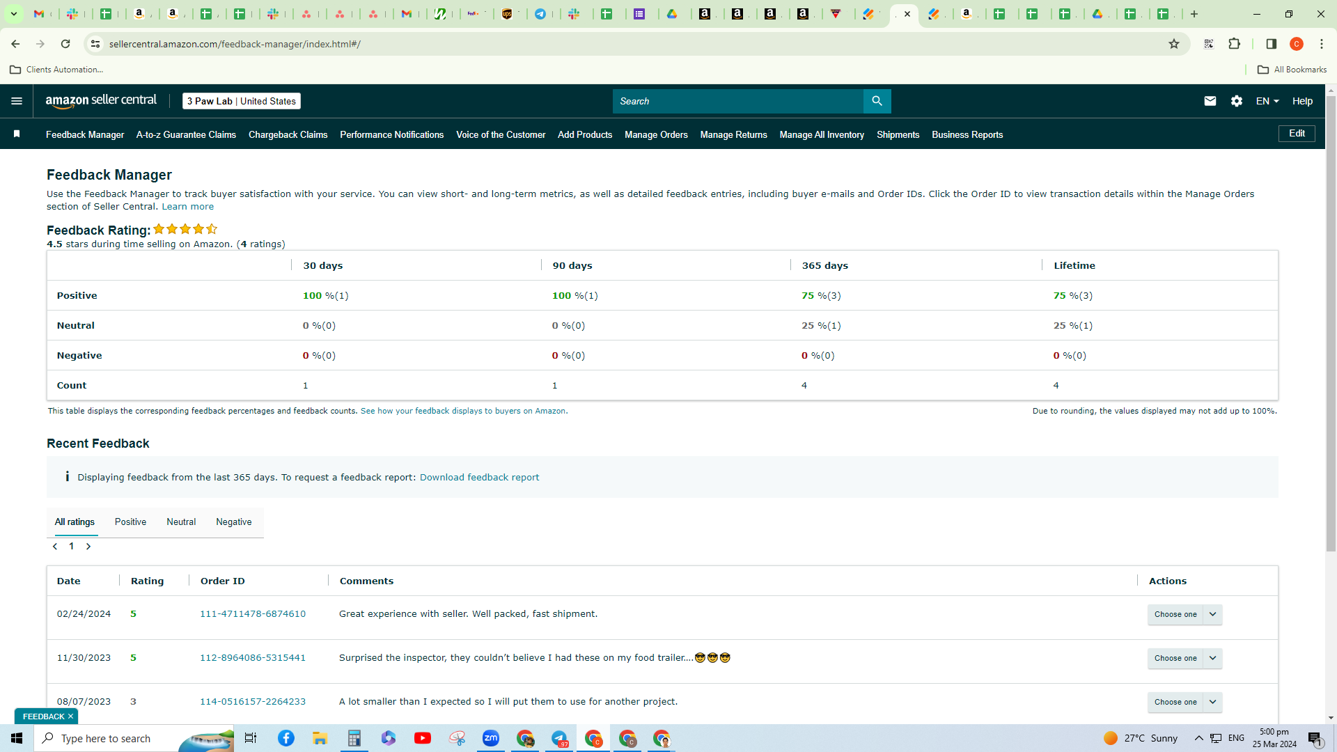Show hidden system tray icons
Viewport: 1337px width, 752px height.
tap(1199, 738)
